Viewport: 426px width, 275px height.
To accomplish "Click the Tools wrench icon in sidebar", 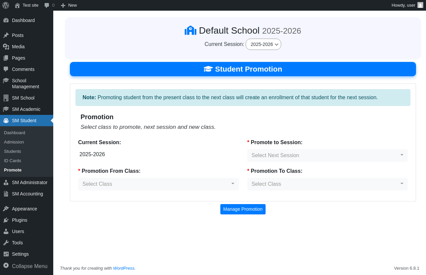I will click(6, 243).
